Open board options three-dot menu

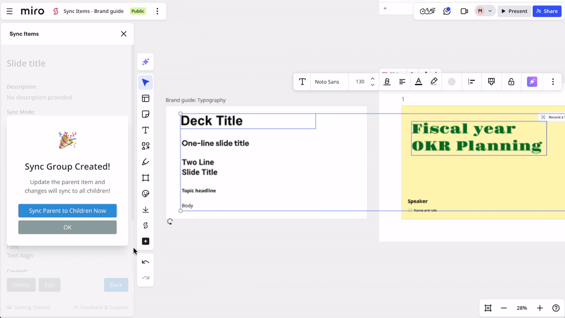157,11
